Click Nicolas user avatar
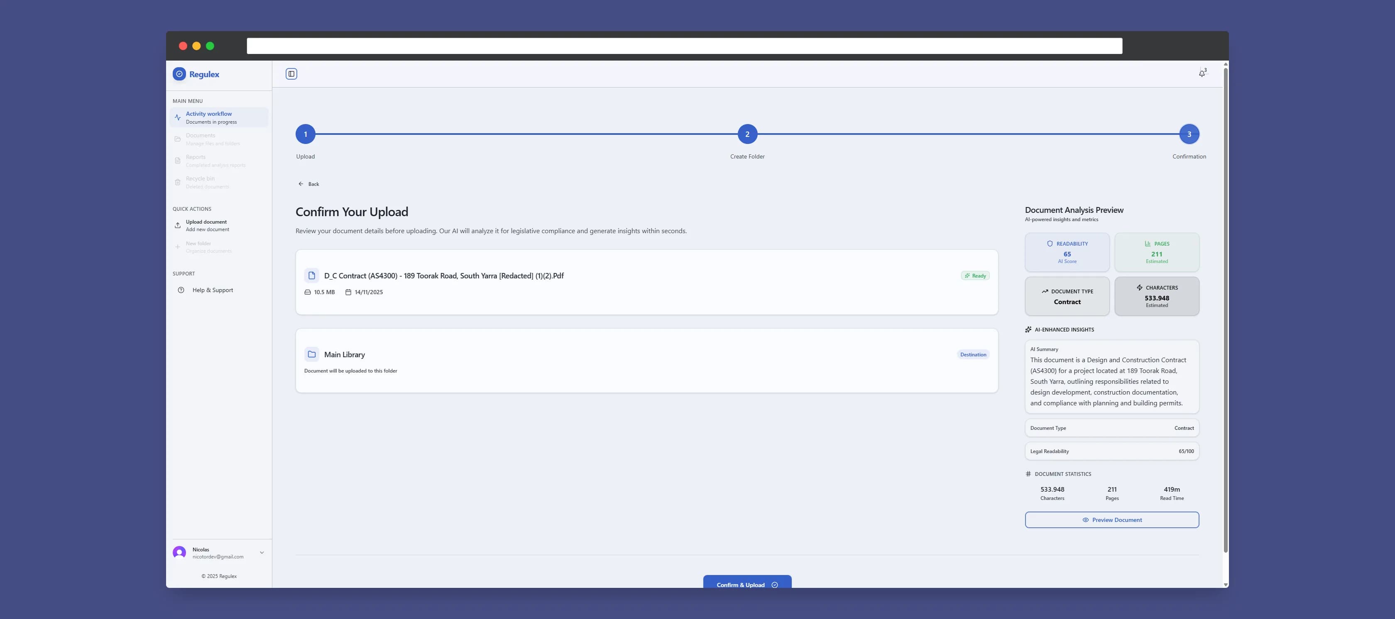 [x=179, y=553]
